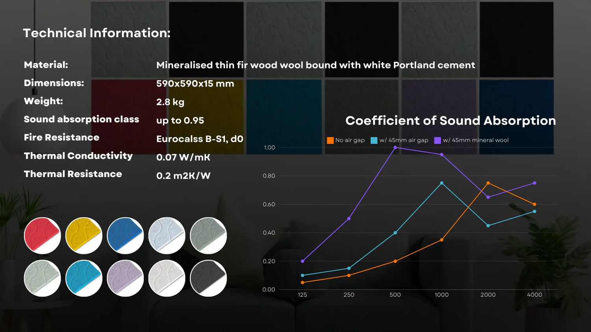Click the '590x590x15 mm' dimensions value
This screenshot has height=332, width=591.
tap(195, 83)
